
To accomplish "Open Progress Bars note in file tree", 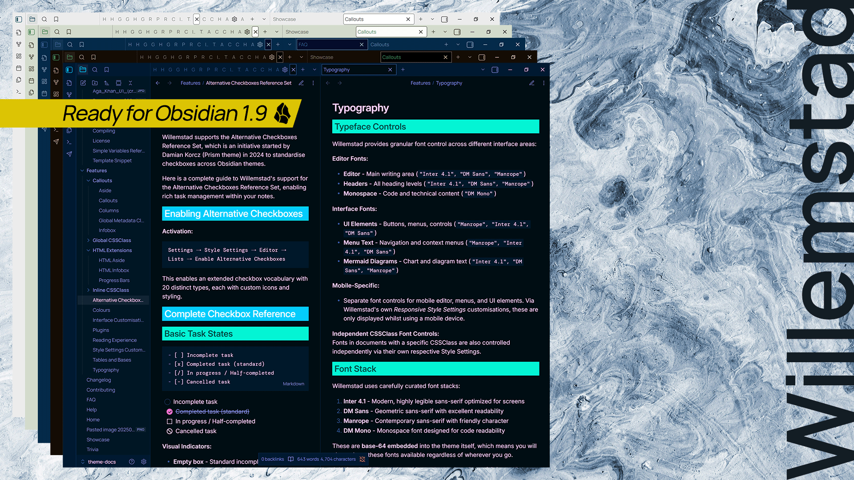I will [x=114, y=280].
